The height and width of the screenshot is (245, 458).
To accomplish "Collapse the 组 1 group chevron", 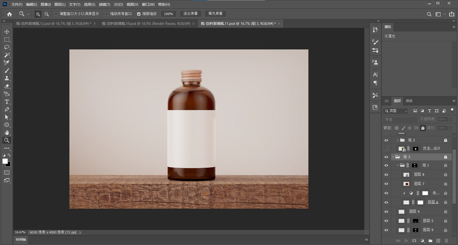I will 398,165.
